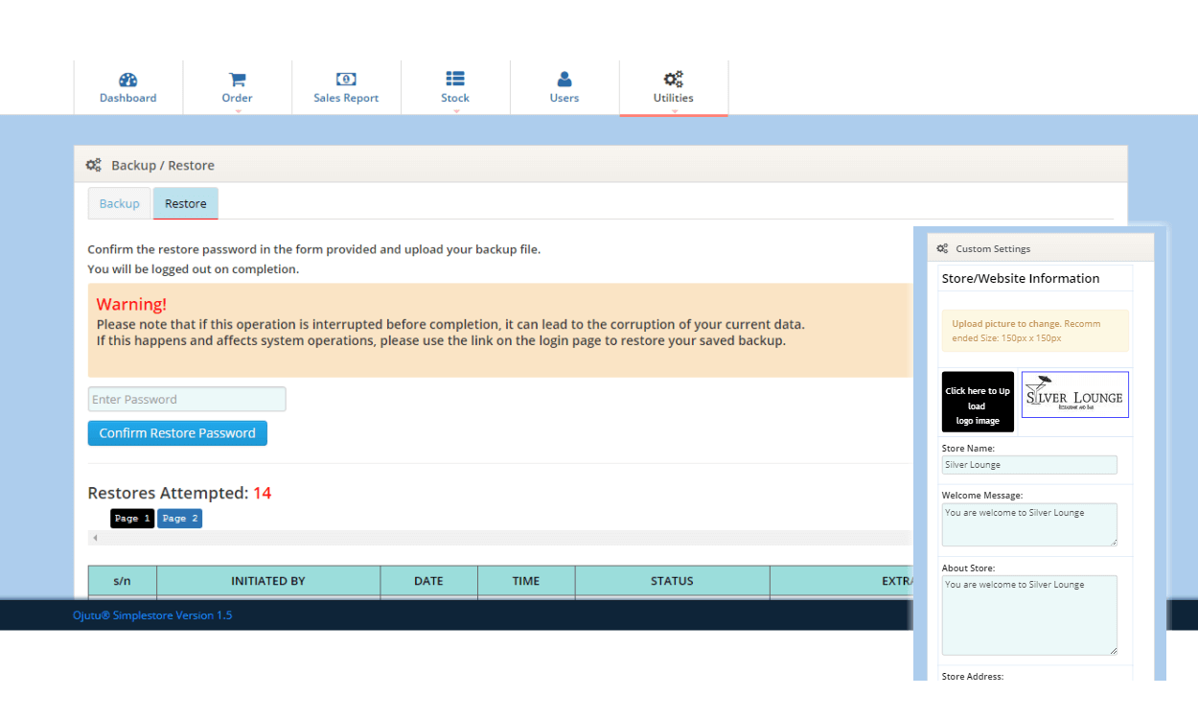Click the Silver Lounge logo thumbnail
Viewport: 1198px width, 719px height.
coord(1075,395)
